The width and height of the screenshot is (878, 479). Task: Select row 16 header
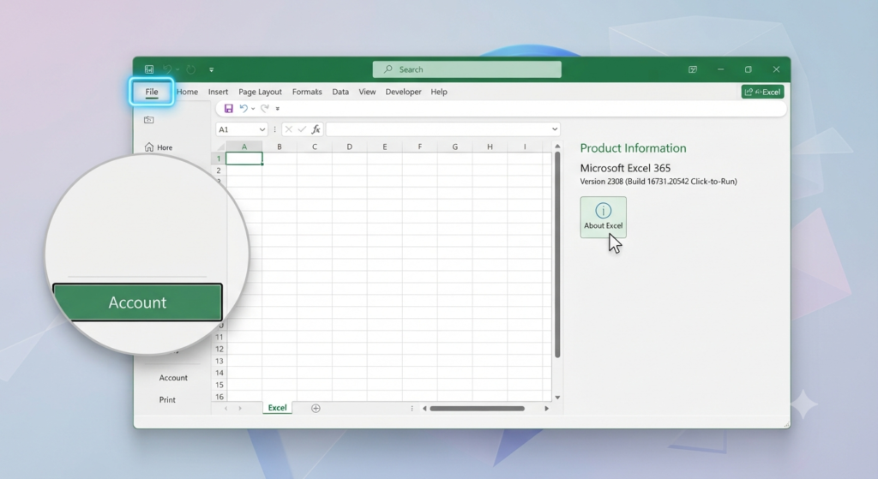[x=219, y=397]
